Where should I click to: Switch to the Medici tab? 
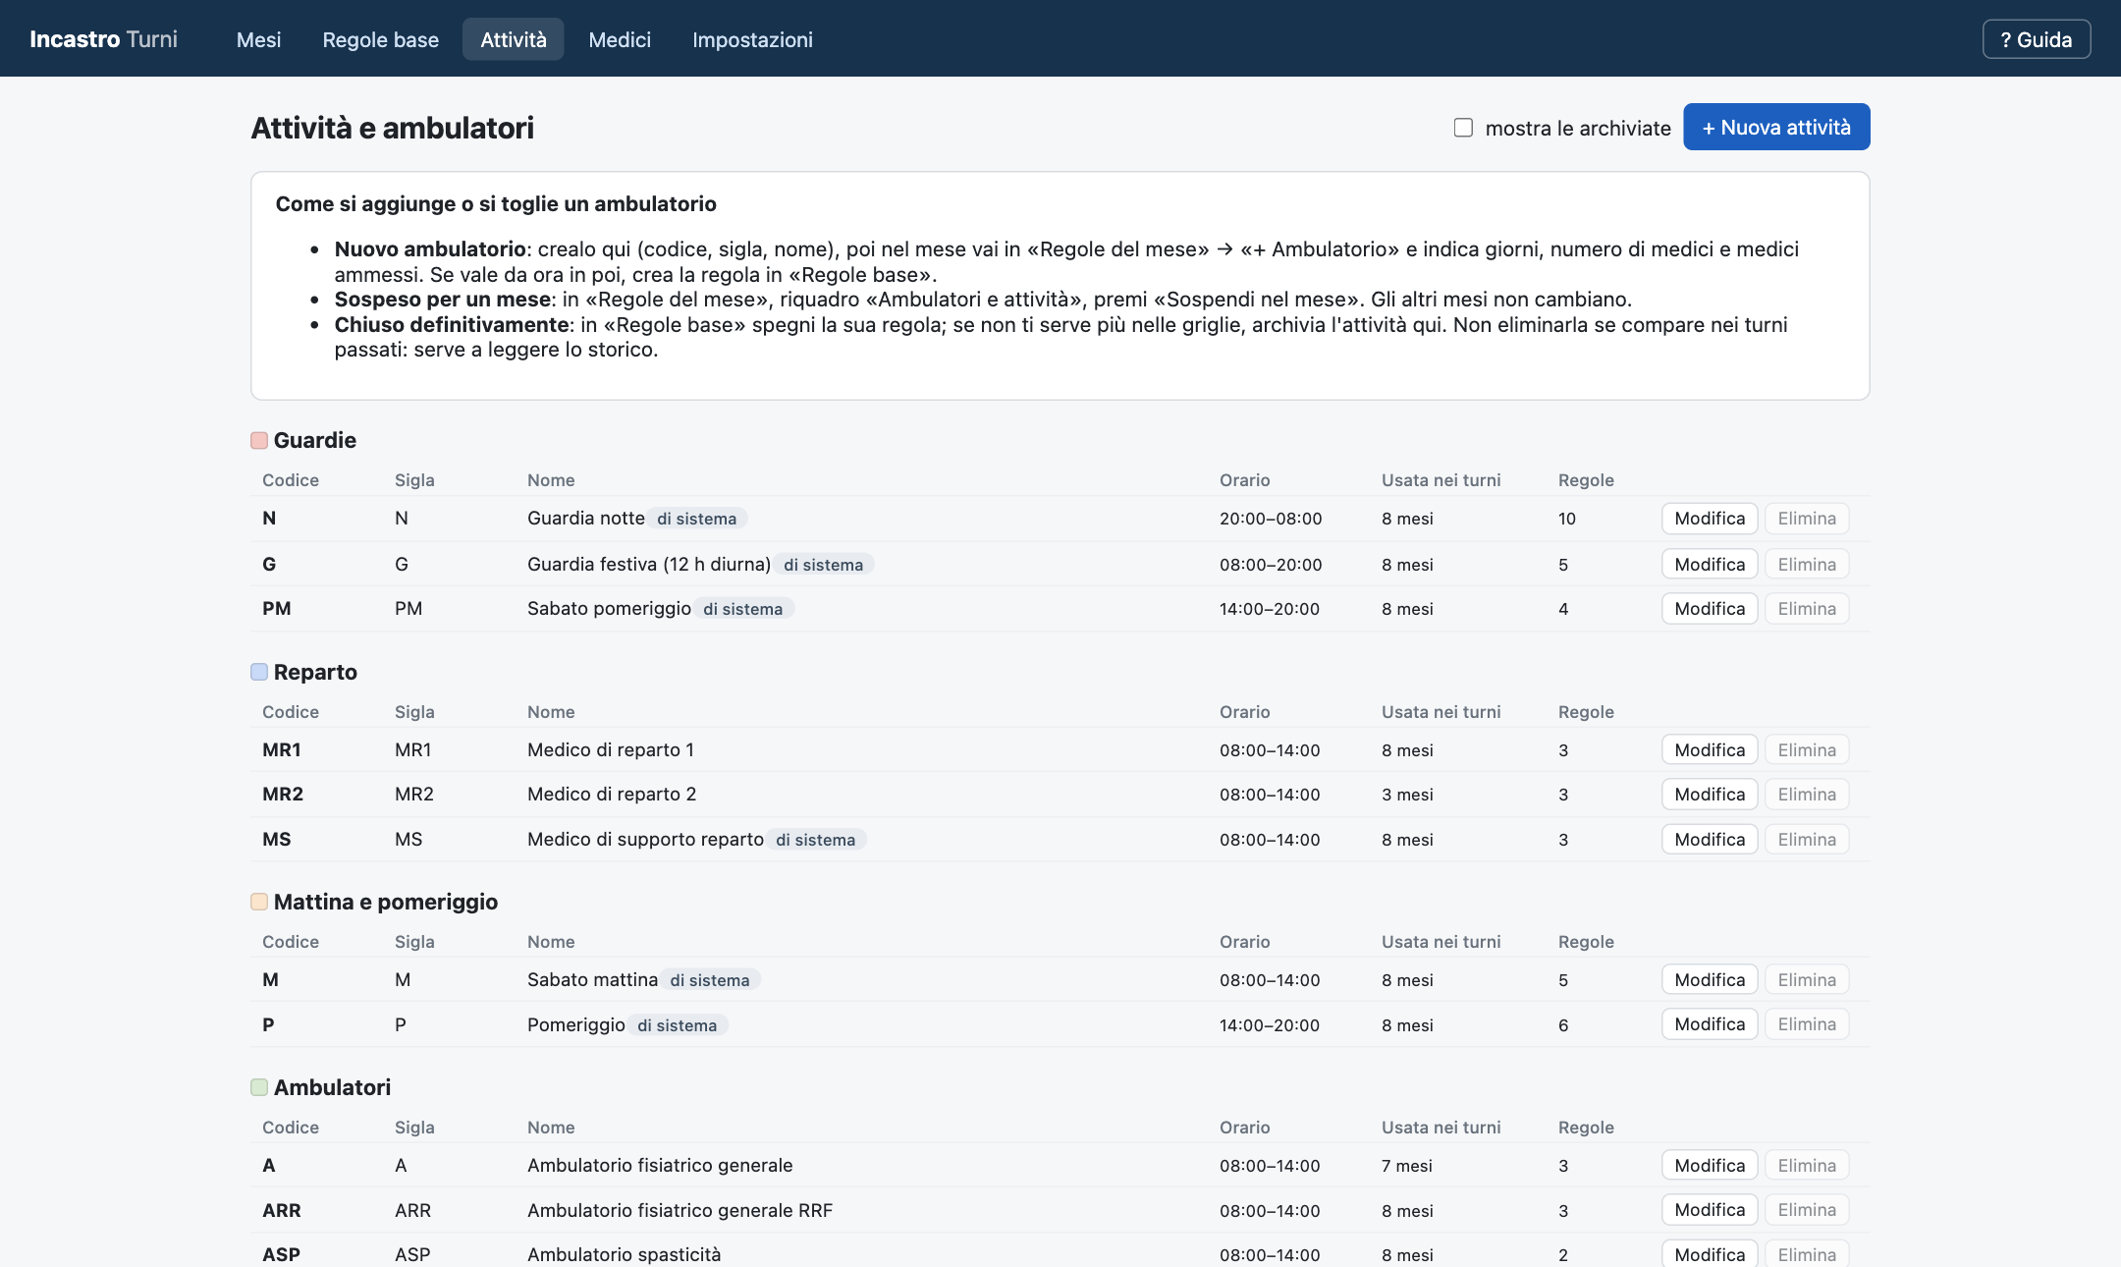pos(620,39)
